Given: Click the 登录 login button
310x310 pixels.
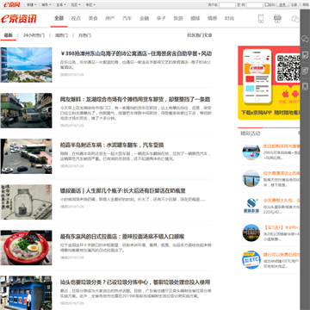Looking at the screenshot, I should (283, 4).
